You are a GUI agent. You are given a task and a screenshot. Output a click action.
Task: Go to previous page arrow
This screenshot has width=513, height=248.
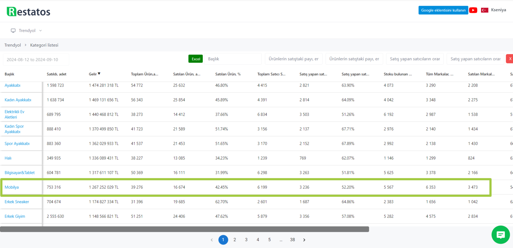click(212, 240)
